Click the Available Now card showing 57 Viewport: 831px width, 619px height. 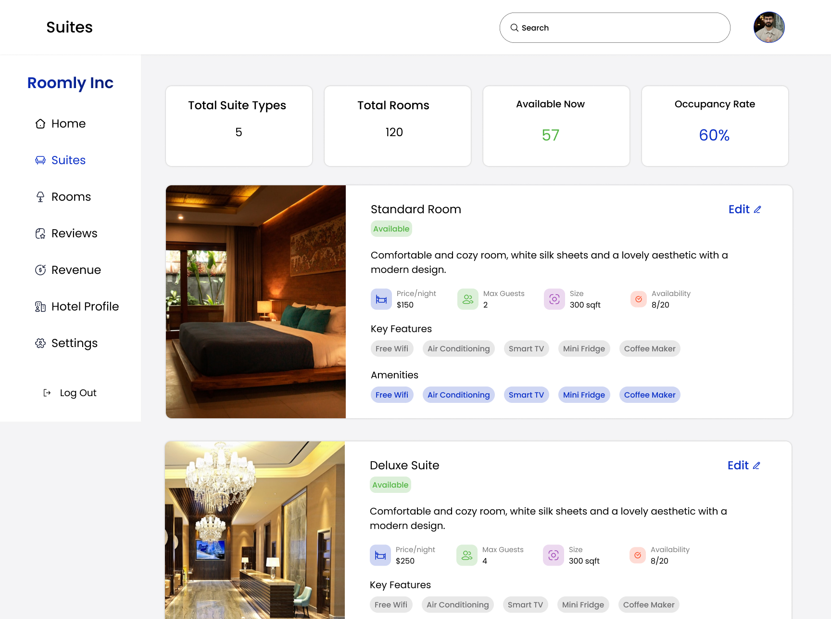pyautogui.click(x=556, y=126)
